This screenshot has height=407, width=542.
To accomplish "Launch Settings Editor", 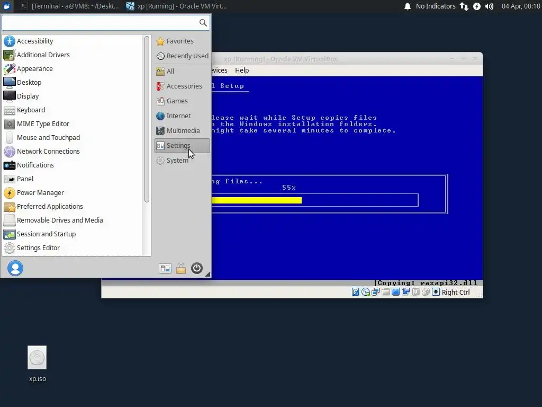I will coord(73,248).
